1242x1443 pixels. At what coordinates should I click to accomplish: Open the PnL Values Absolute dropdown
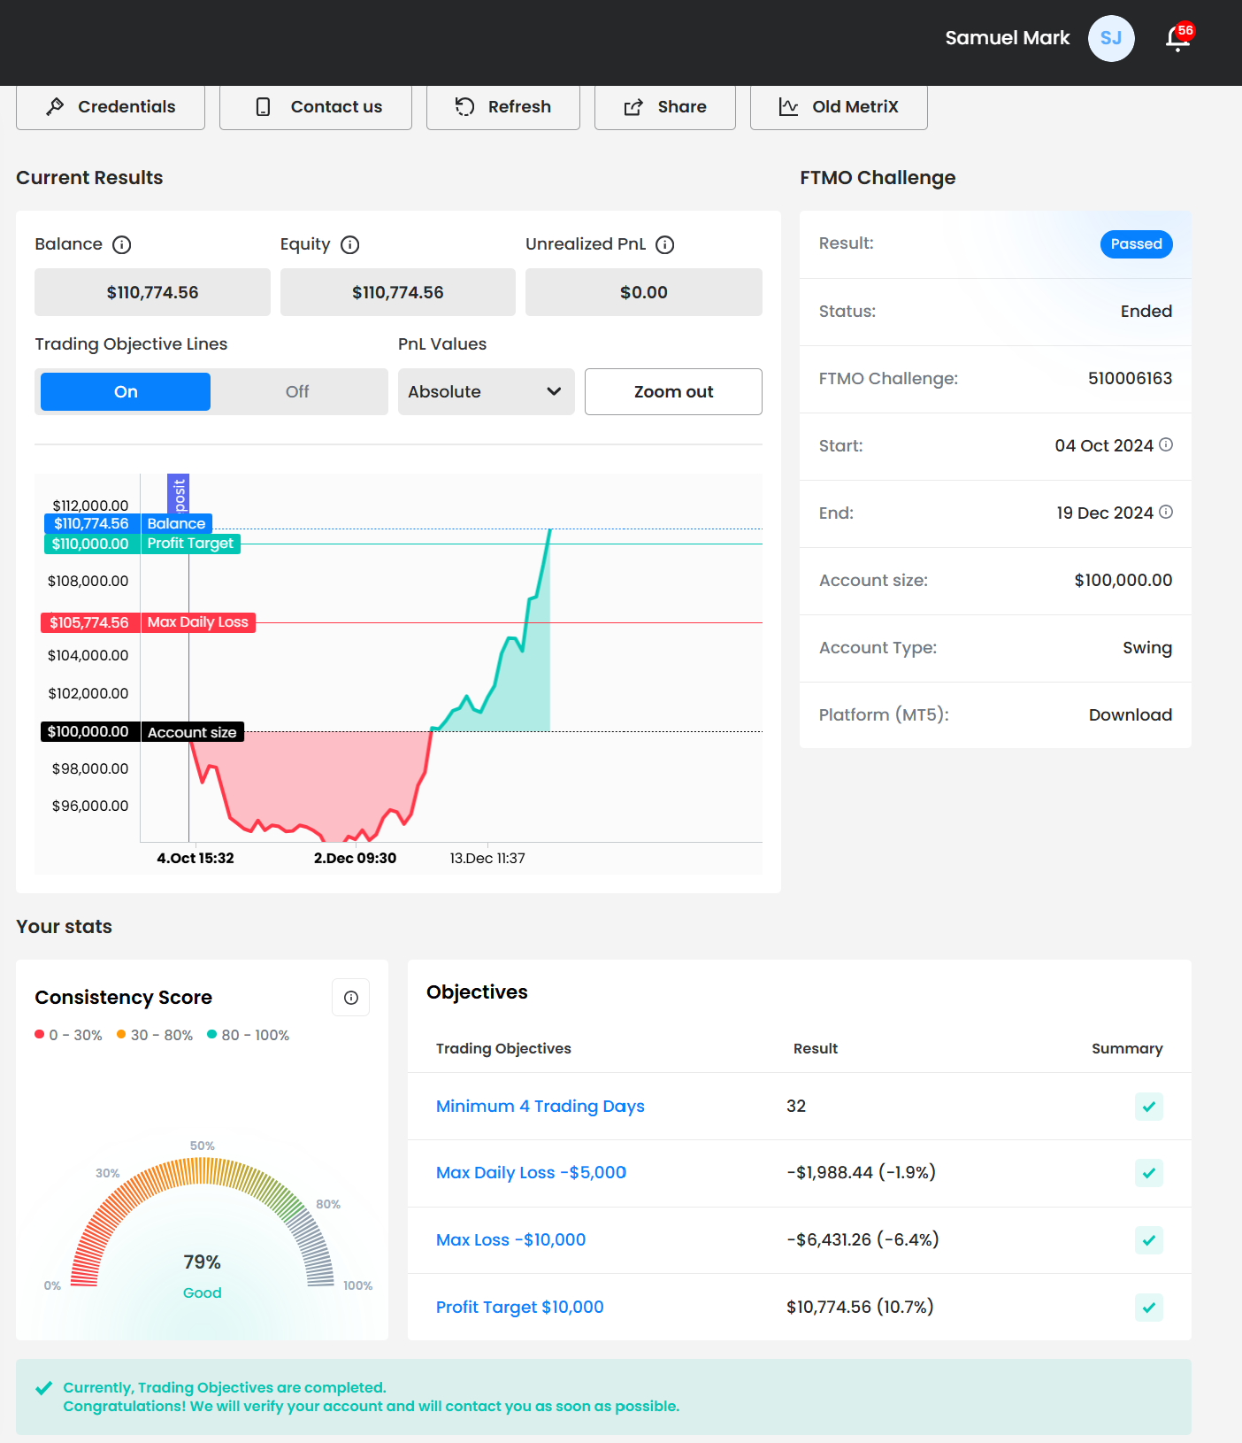tap(487, 392)
